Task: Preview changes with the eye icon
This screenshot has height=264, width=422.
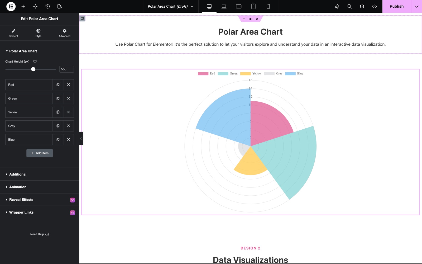Action: (x=374, y=6)
